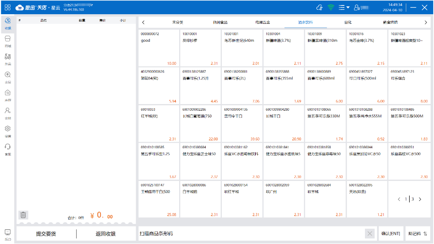This screenshot has height=244, width=434.
Task: Click the 确认[ENT] confirm button
Action: 390,234
